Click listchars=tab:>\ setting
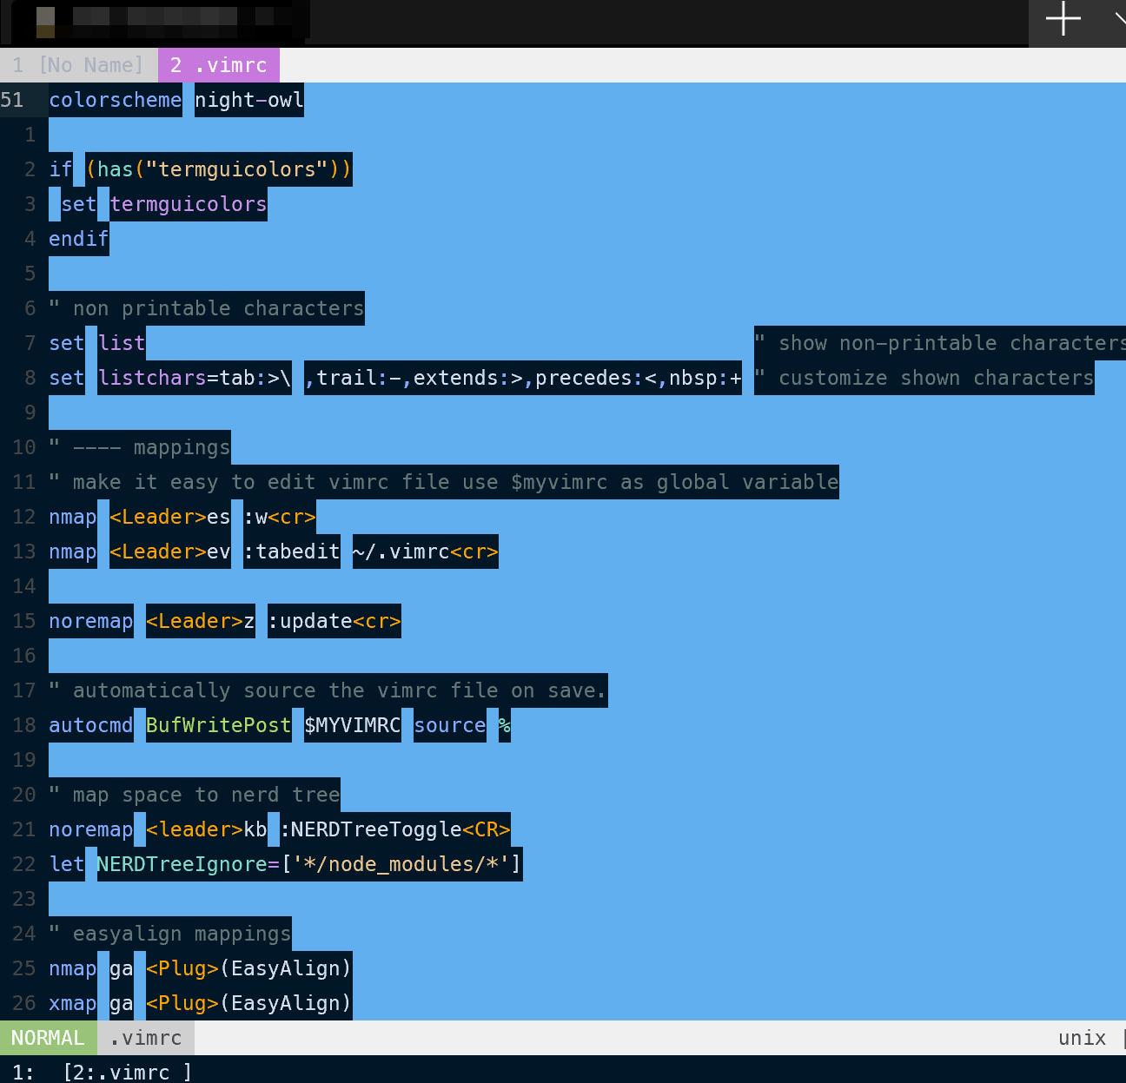 (195, 378)
